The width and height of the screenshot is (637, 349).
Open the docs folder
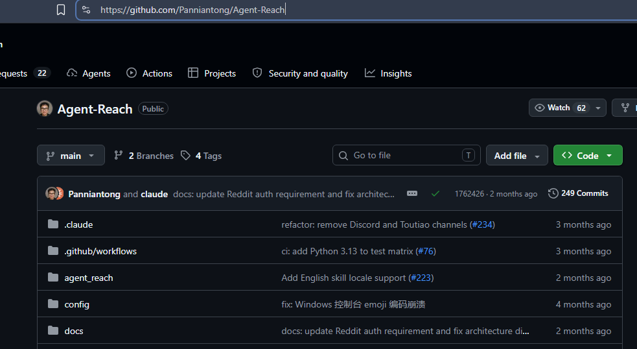point(73,331)
